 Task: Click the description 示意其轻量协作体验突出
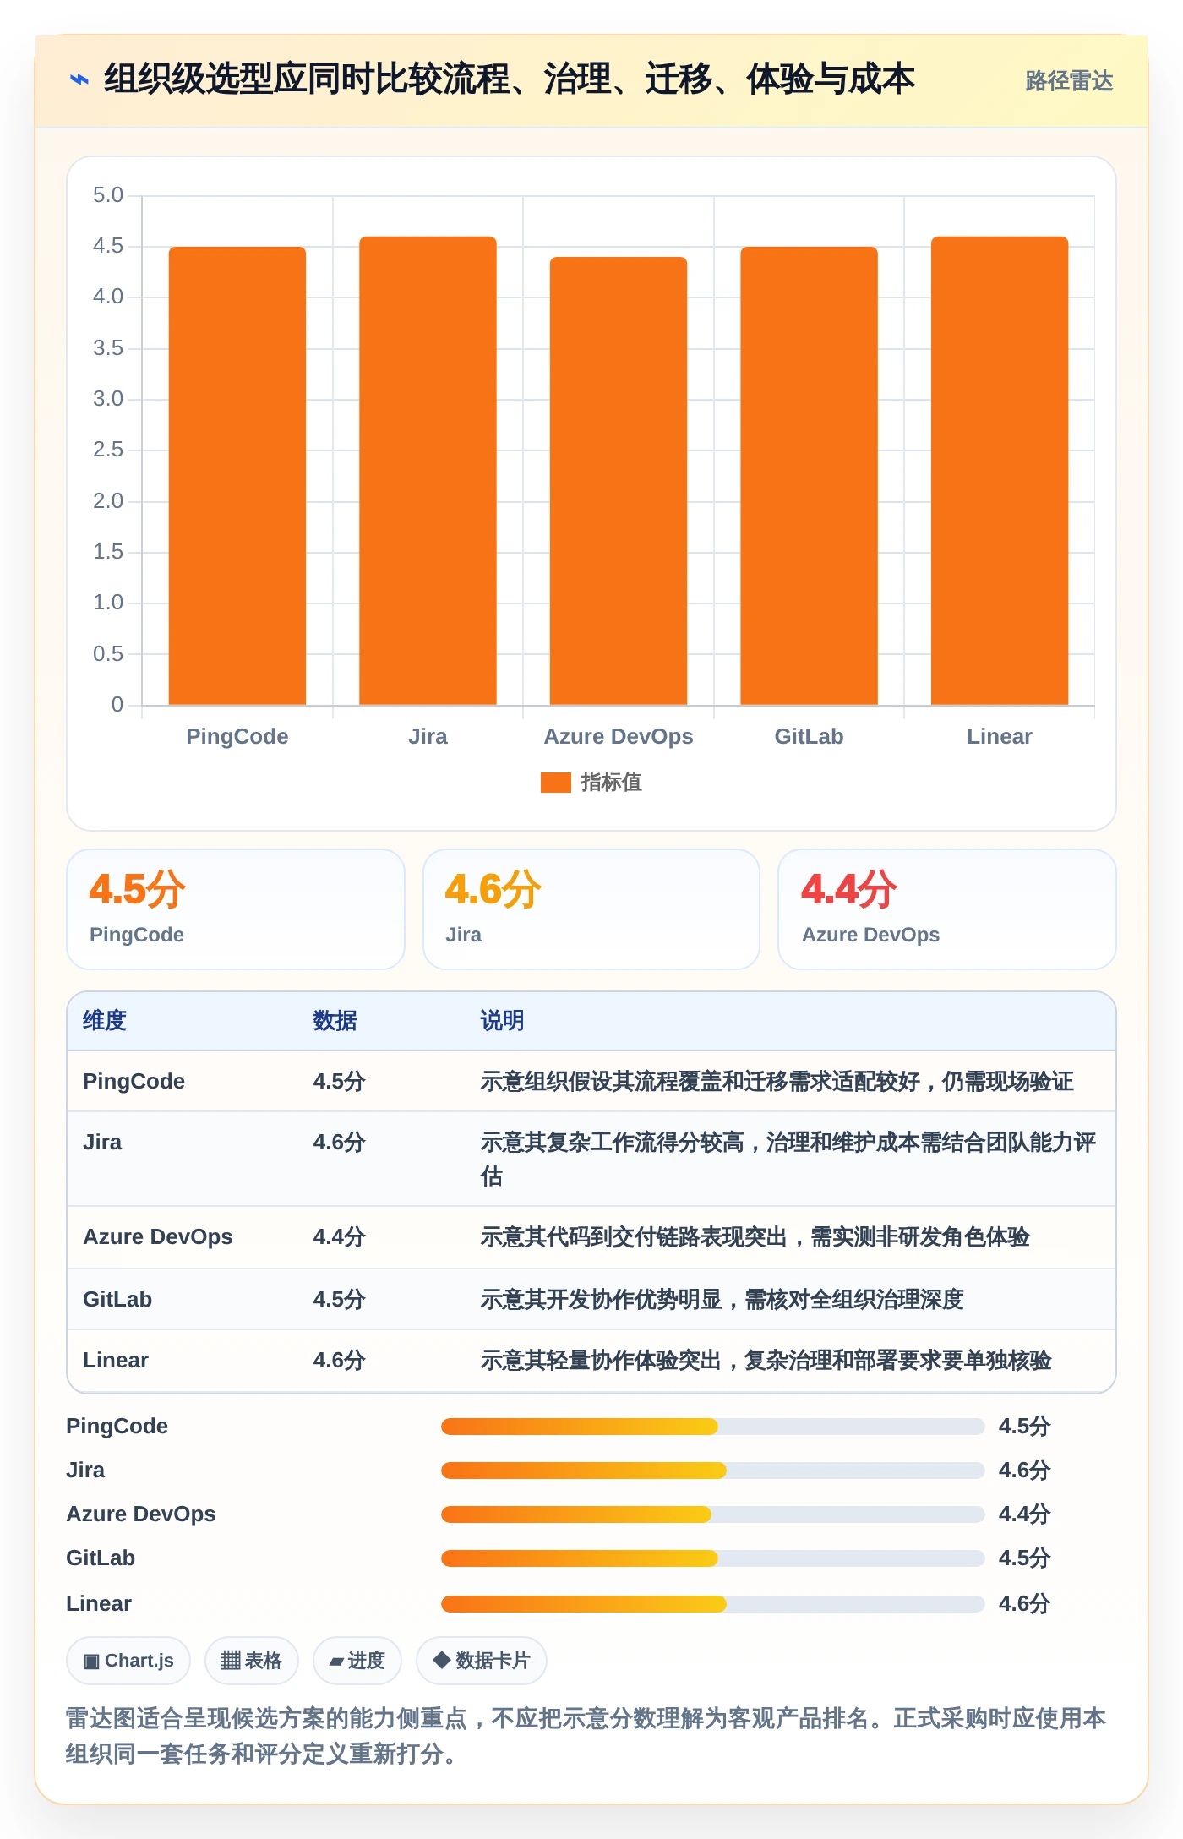tap(766, 1361)
